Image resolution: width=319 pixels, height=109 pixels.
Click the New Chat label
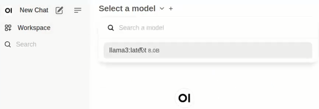[34, 10]
